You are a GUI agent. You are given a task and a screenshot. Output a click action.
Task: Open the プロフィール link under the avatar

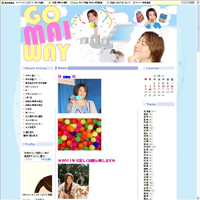pos(28,195)
